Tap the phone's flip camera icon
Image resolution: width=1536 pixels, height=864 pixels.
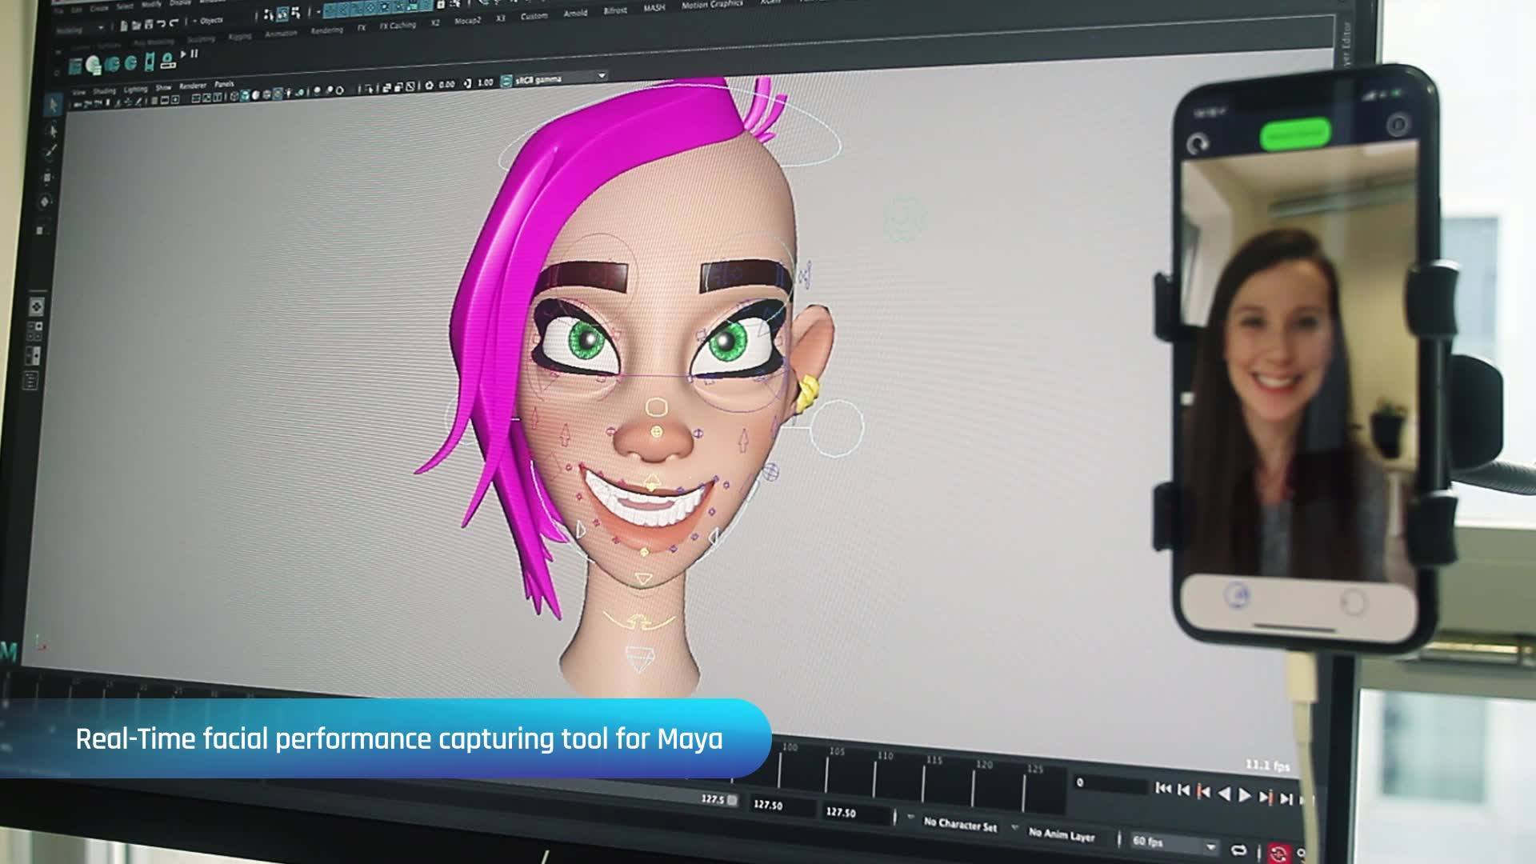point(1198,145)
